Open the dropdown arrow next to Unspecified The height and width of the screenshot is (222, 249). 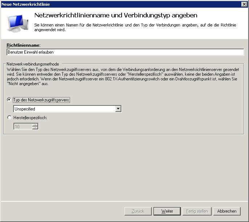pos(118,109)
